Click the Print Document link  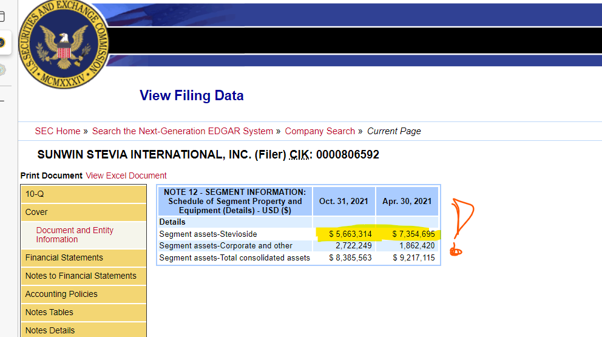coord(52,175)
